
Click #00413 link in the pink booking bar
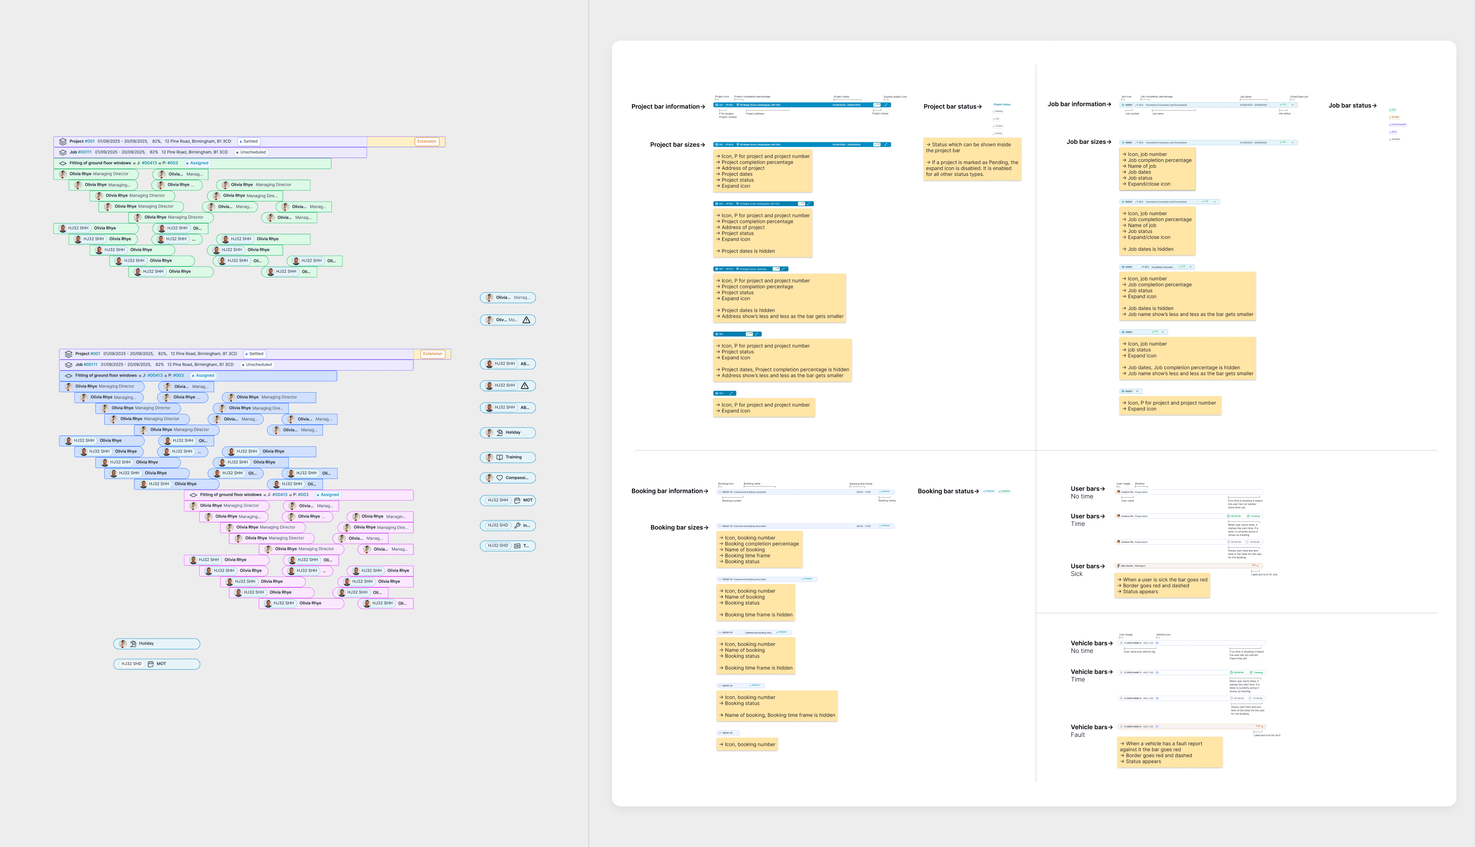(x=279, y=495)
